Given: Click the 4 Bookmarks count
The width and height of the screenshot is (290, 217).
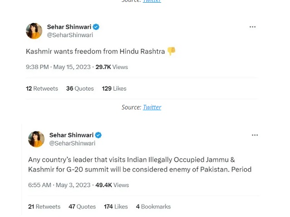Looking at the screenshot, I should tap(153, 207).
